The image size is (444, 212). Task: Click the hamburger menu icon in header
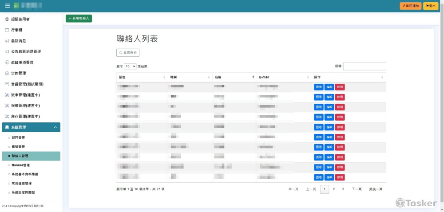[7, 6]
